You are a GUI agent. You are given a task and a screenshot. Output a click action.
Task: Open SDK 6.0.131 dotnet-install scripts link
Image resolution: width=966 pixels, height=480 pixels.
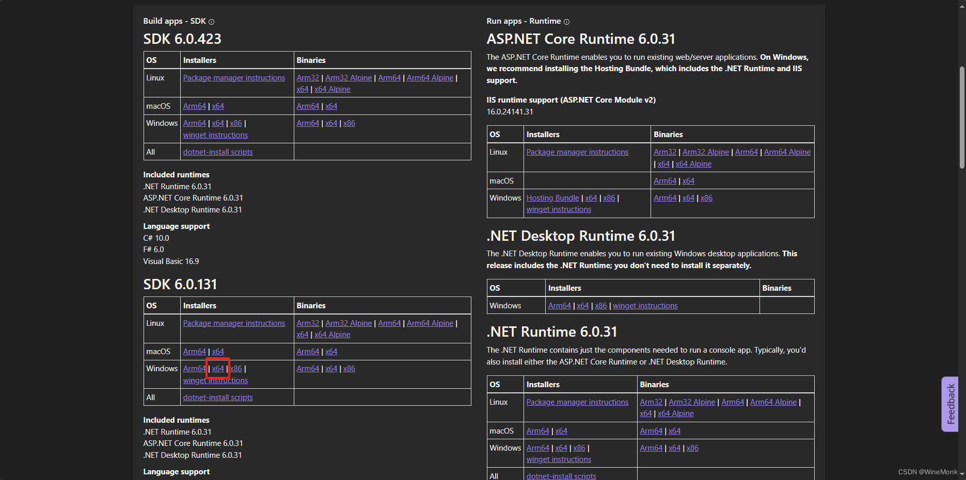(x=218, y=398)
